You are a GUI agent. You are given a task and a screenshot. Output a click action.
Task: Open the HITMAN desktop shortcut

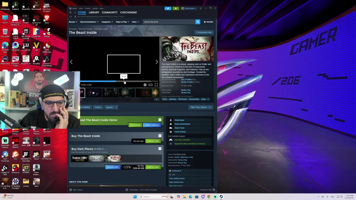[x=26, y=169]
